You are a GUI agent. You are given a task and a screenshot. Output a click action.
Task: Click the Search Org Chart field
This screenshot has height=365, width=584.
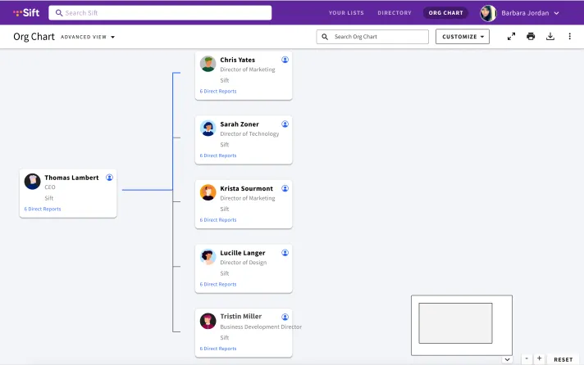[372, 37]
